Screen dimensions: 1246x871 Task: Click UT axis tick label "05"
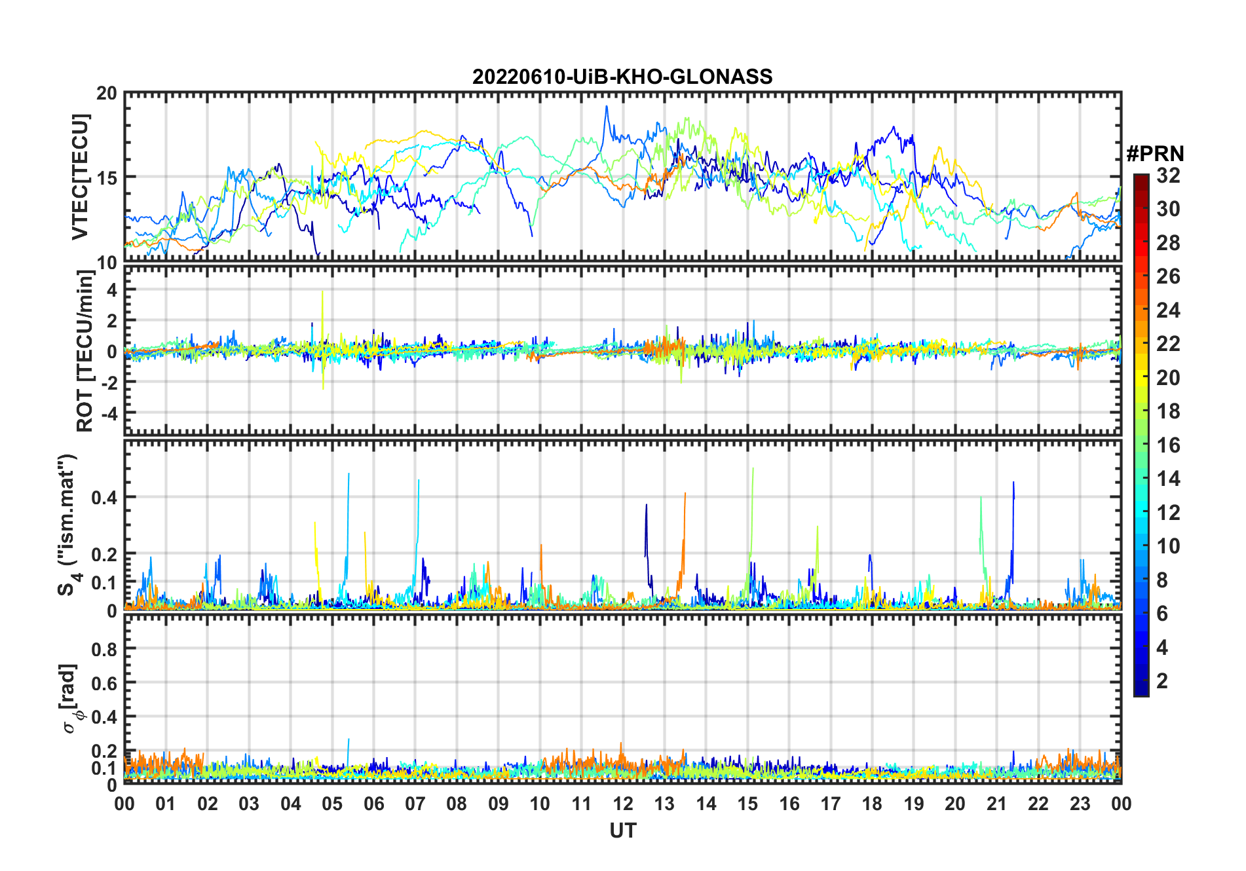pyautogui.click(x=332, y=804)
